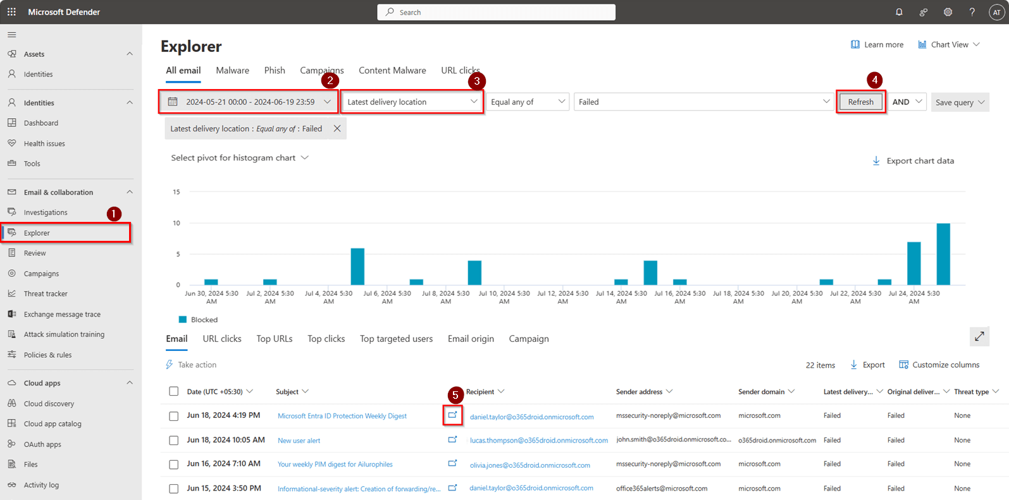Switch to the Email origin tab
The image size is (1009, 500).
[471, 339]
